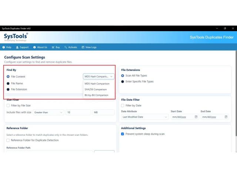Open the Activate menu item
The image size is (237, 178).
71,47
